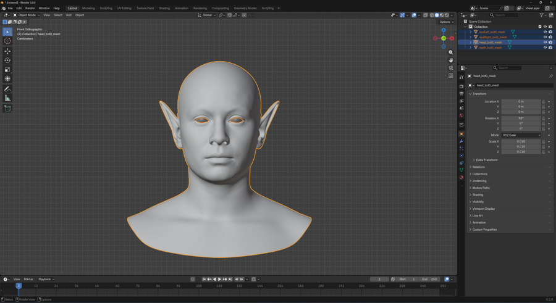
Task: Click the viewport zoom magnifier icon
Action: (451, 52)
